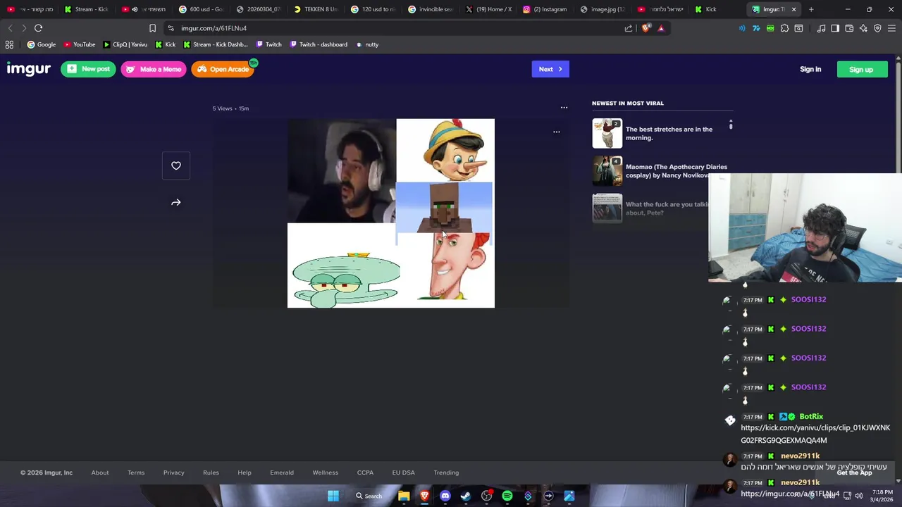Click the browser back arrow
The width and height of the screenshot is (902, 507).
(10, 28)
